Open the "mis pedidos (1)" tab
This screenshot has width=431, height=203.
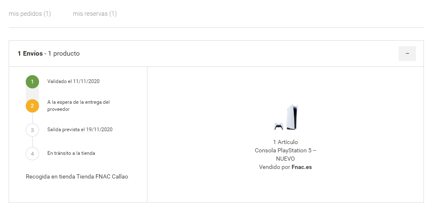30,14
